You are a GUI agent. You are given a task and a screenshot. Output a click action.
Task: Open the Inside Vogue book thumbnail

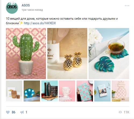point(102,91)
